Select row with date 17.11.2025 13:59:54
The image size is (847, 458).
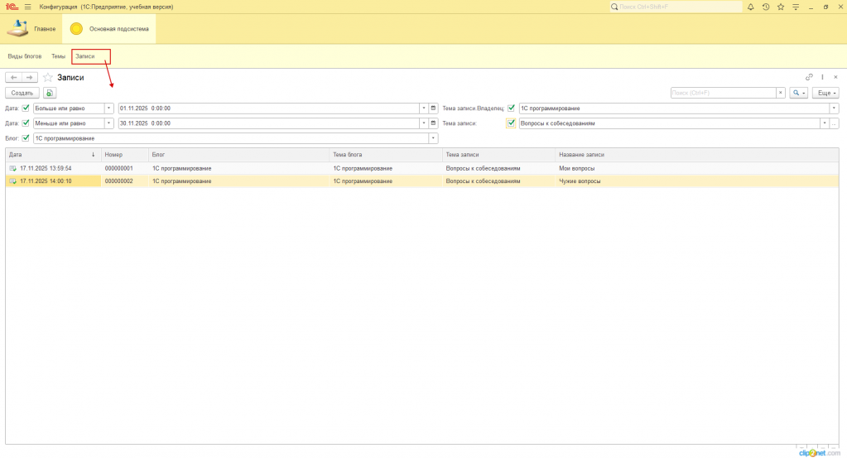[421, 168]
